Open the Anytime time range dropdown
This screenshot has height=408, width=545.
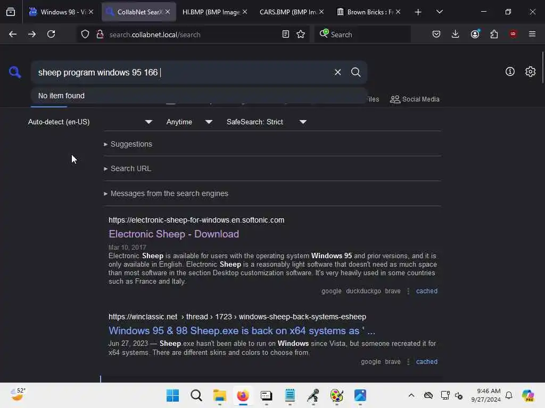tap(189, 122)
